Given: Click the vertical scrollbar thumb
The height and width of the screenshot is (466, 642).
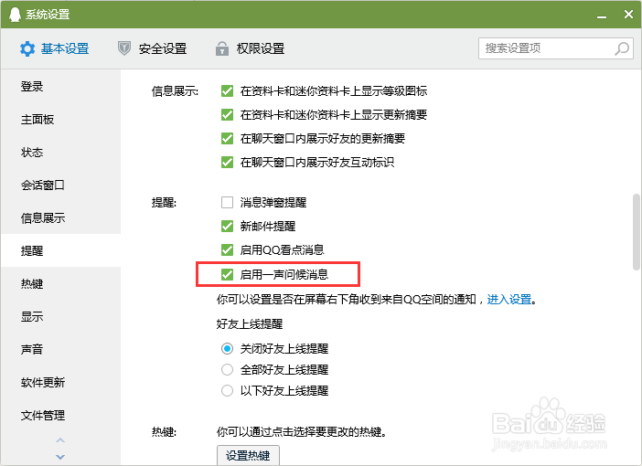Looking at the screenshot, I should (x=637, y=232).
